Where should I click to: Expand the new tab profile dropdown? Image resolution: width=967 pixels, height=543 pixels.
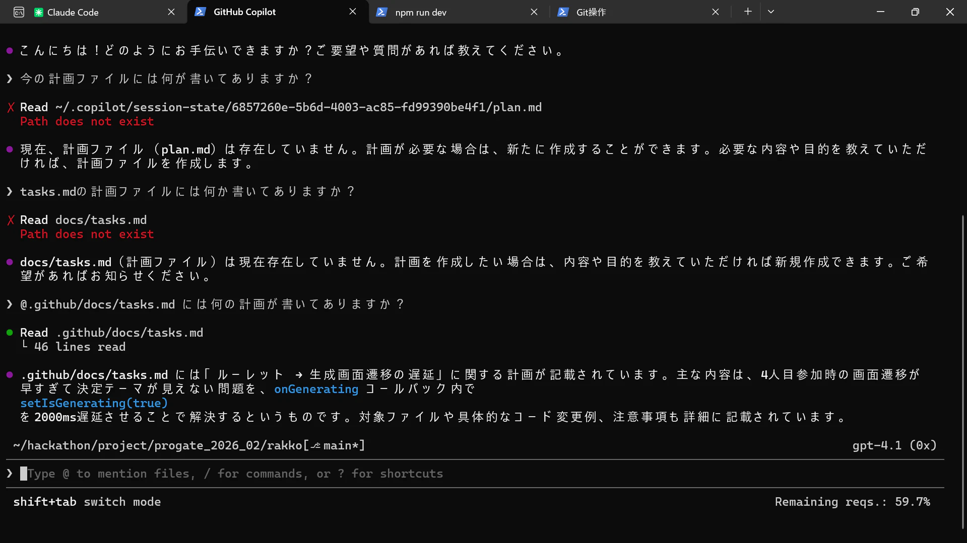coord(771,12)
